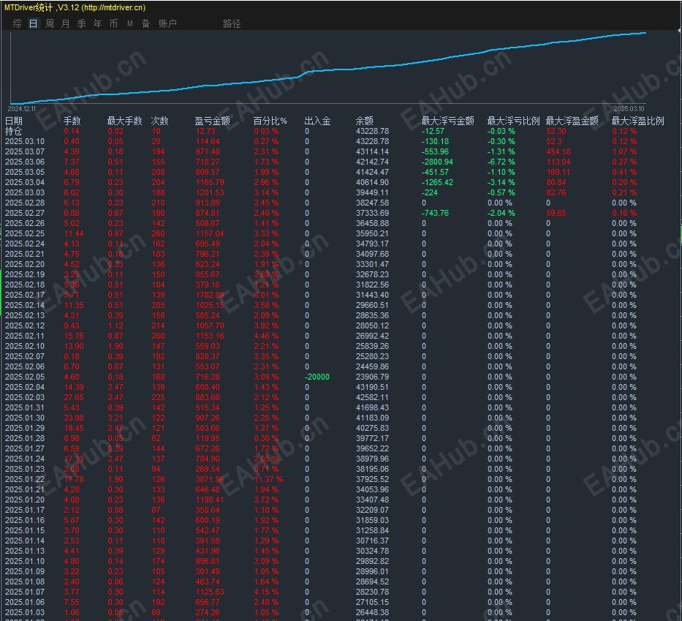Click the 路径 path button
682x621 pixels.
point(232,23)
